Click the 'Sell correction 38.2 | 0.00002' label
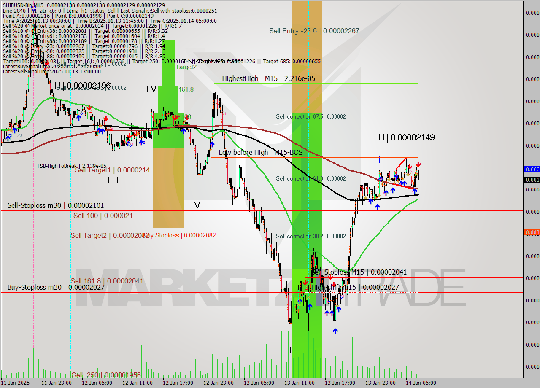This screenshot has width=540, height=388. tap(311, 236)
